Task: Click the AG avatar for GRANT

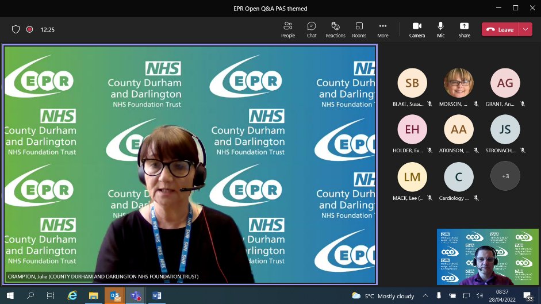Action: click(x=505, y=83)
